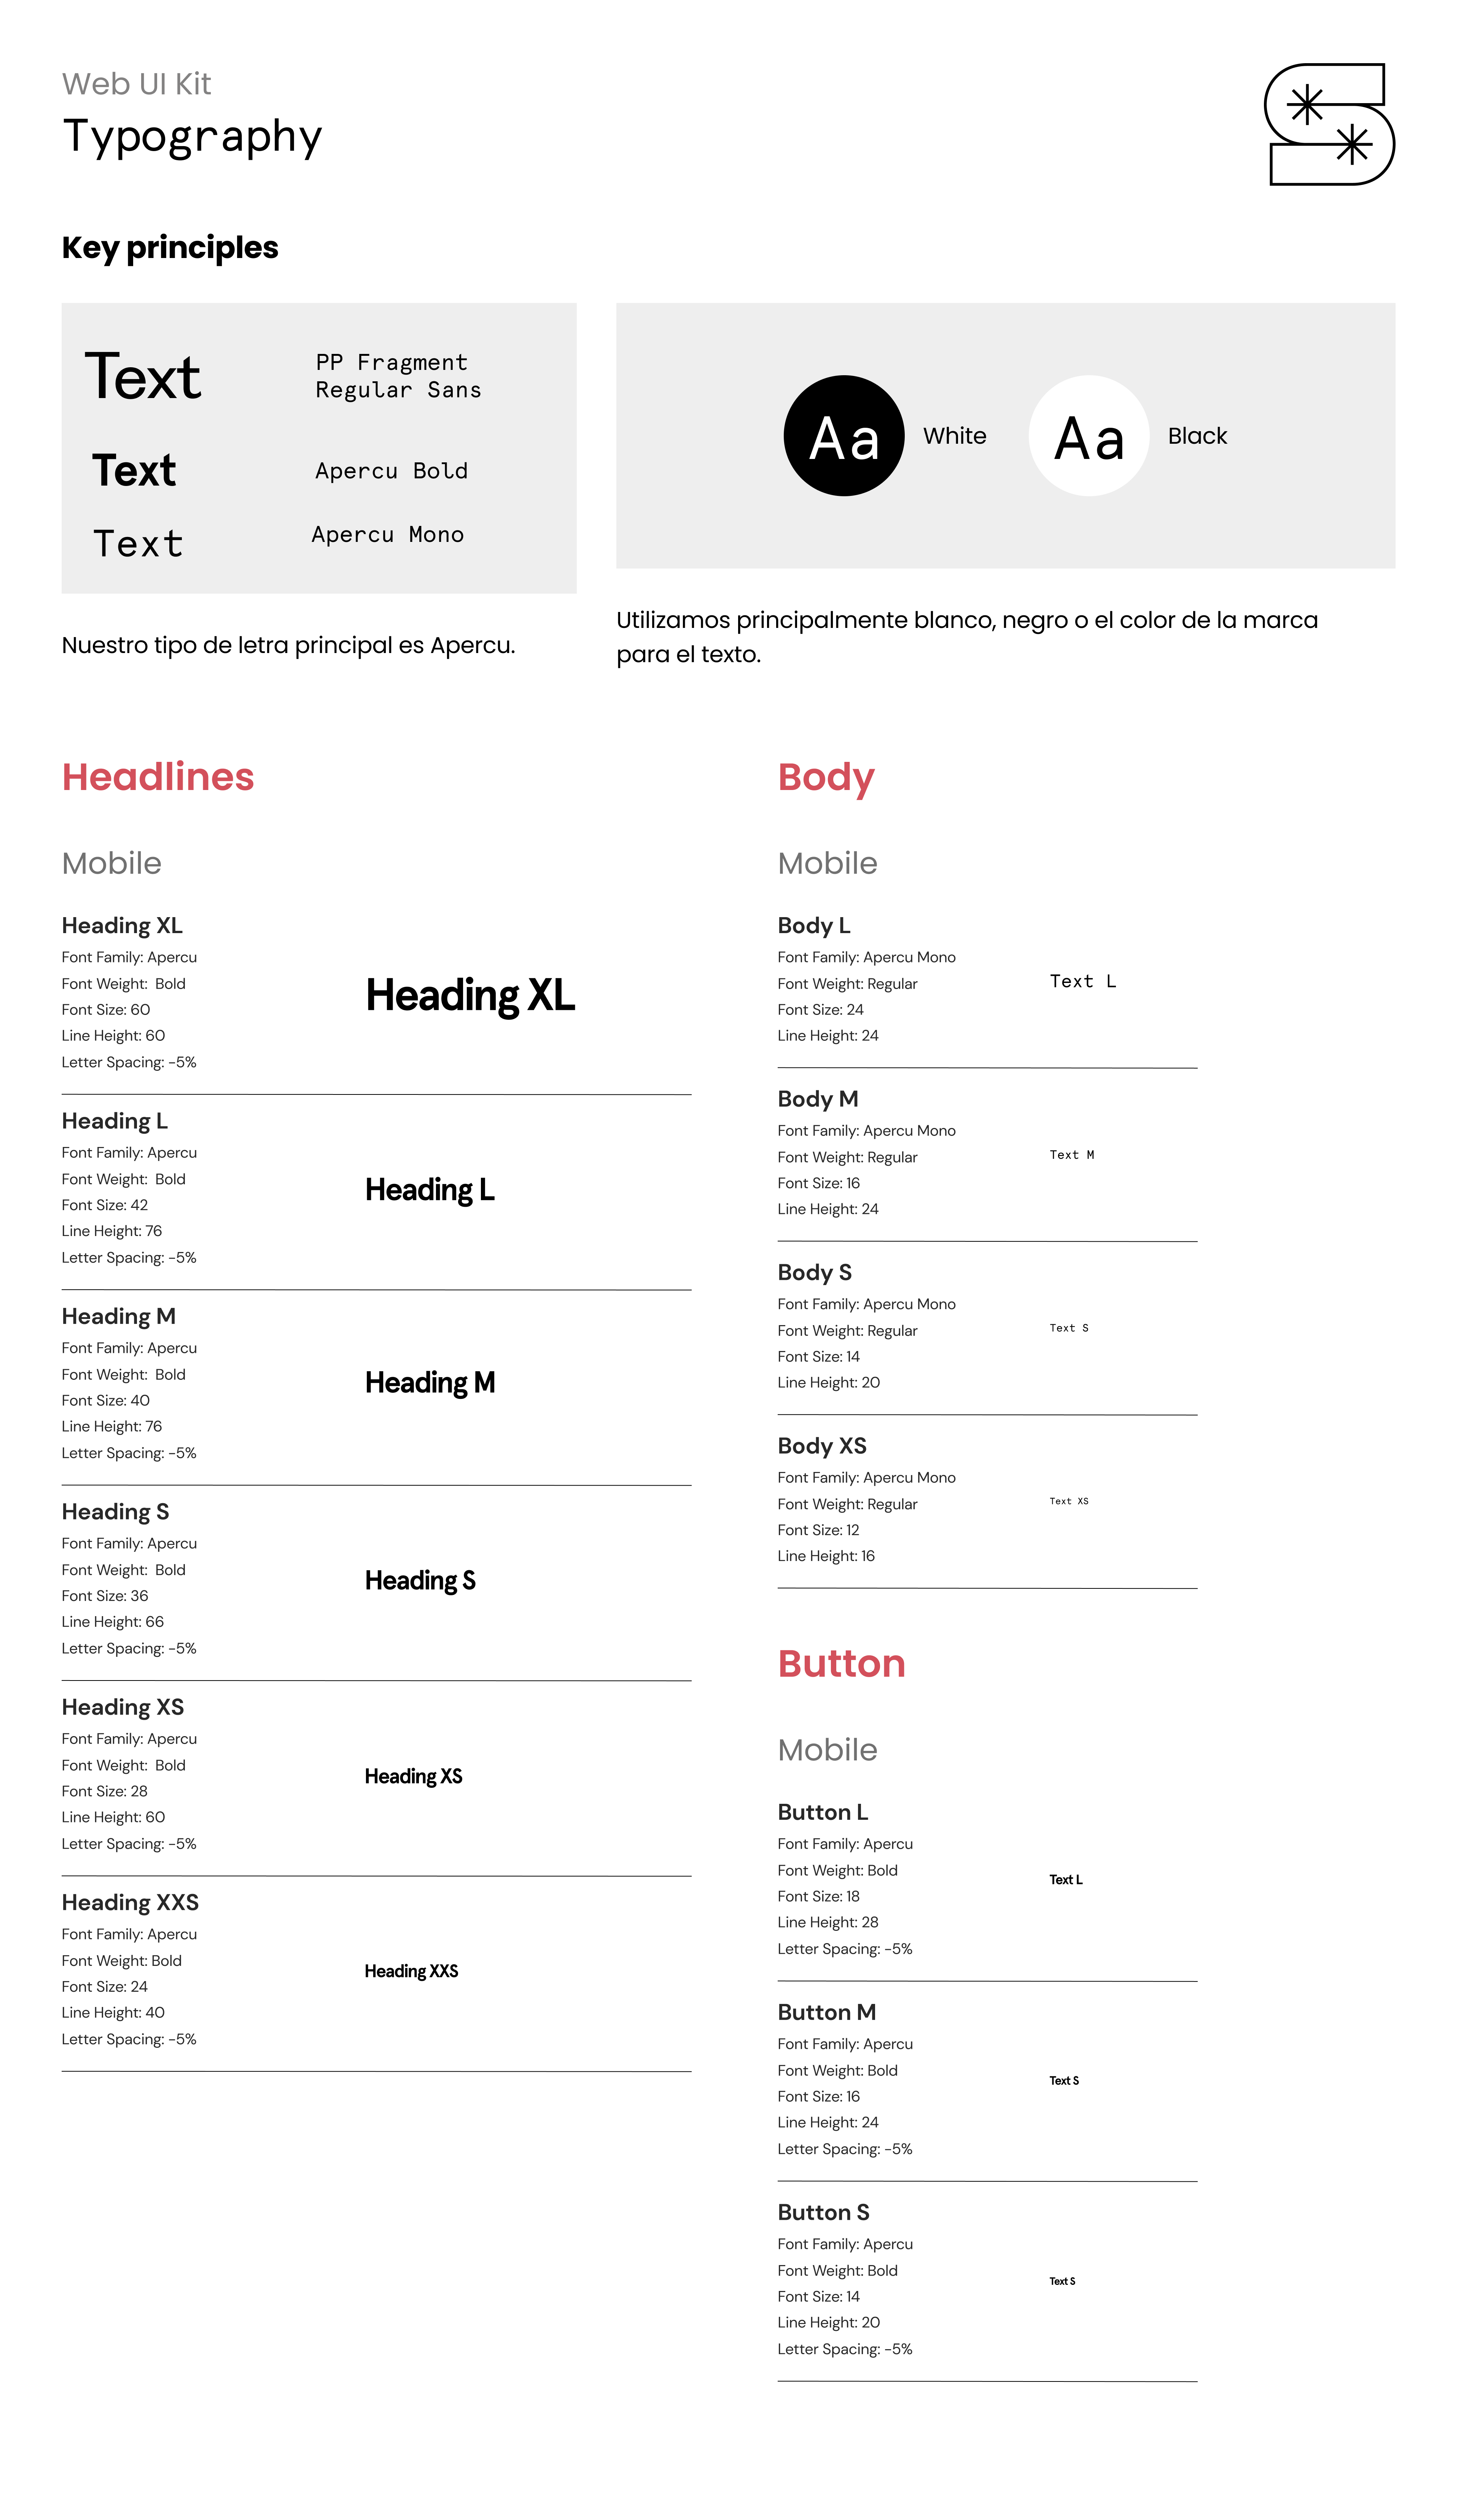The width and height of the screenshot is (1461, 2520).
Task: Click the Body L 'Text L' mono sample
Action: 1082,982
